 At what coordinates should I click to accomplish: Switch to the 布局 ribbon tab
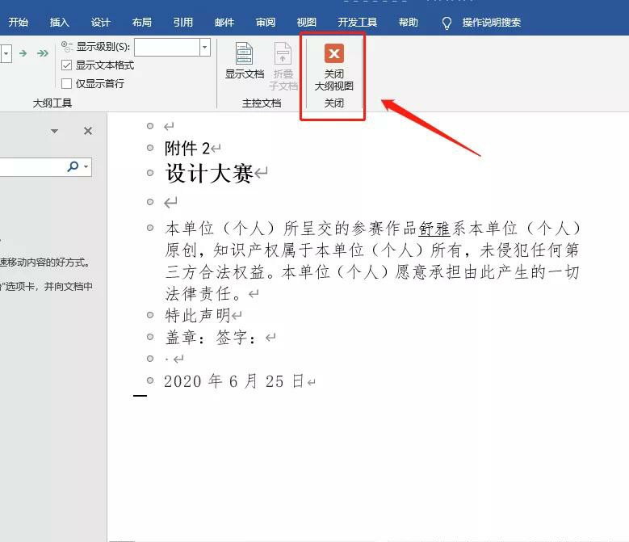141,22
